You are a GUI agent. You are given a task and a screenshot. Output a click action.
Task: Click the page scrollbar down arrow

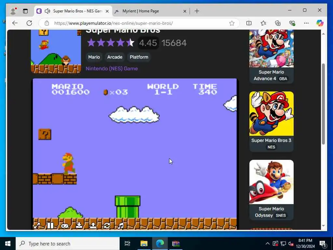[323, 226]
